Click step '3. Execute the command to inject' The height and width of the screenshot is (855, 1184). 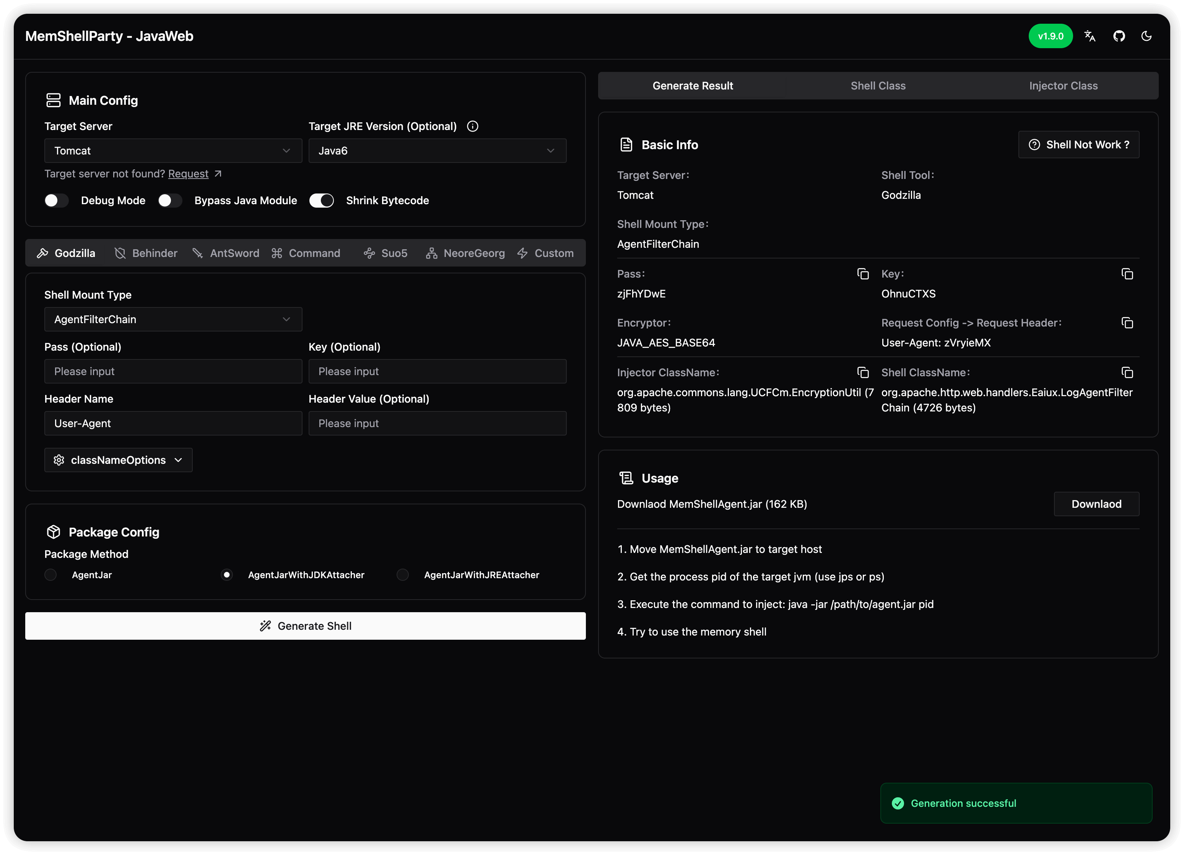775,605
